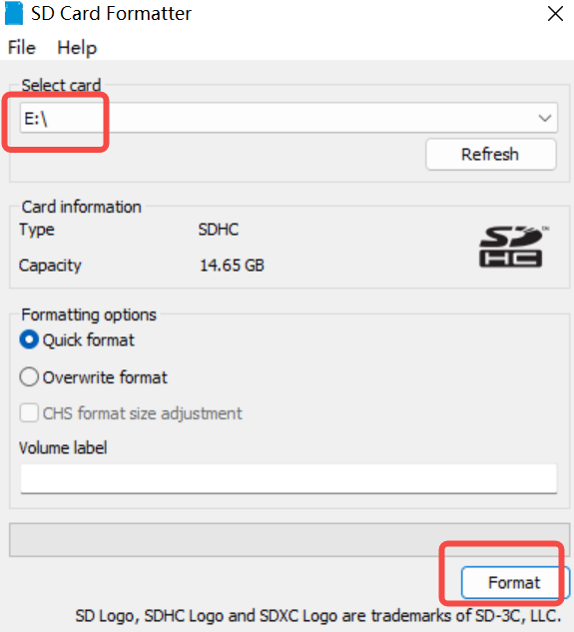574x632 pixels.
Task: Click the Refresh button
Action: click(490, 155)
